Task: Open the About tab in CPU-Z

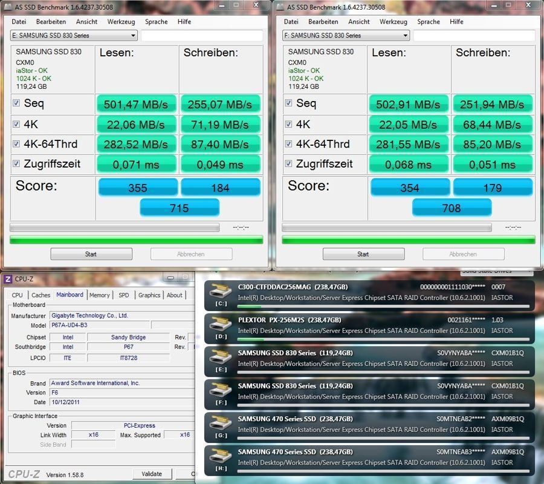Action: (174, 295)
